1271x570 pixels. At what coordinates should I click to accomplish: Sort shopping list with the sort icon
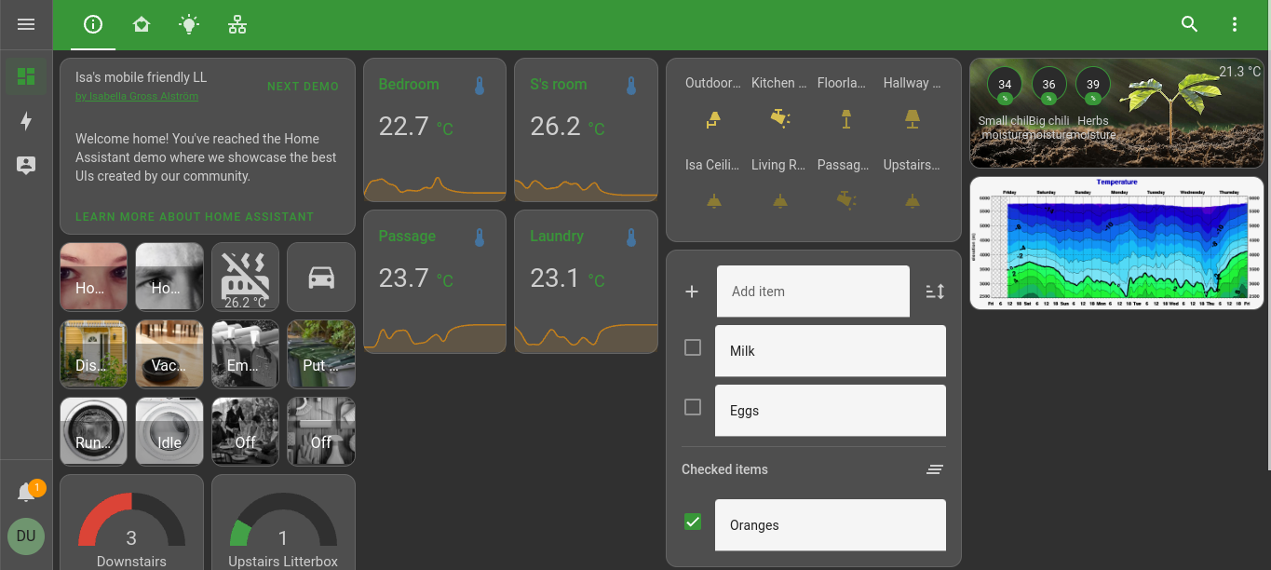tap(935, 292)
